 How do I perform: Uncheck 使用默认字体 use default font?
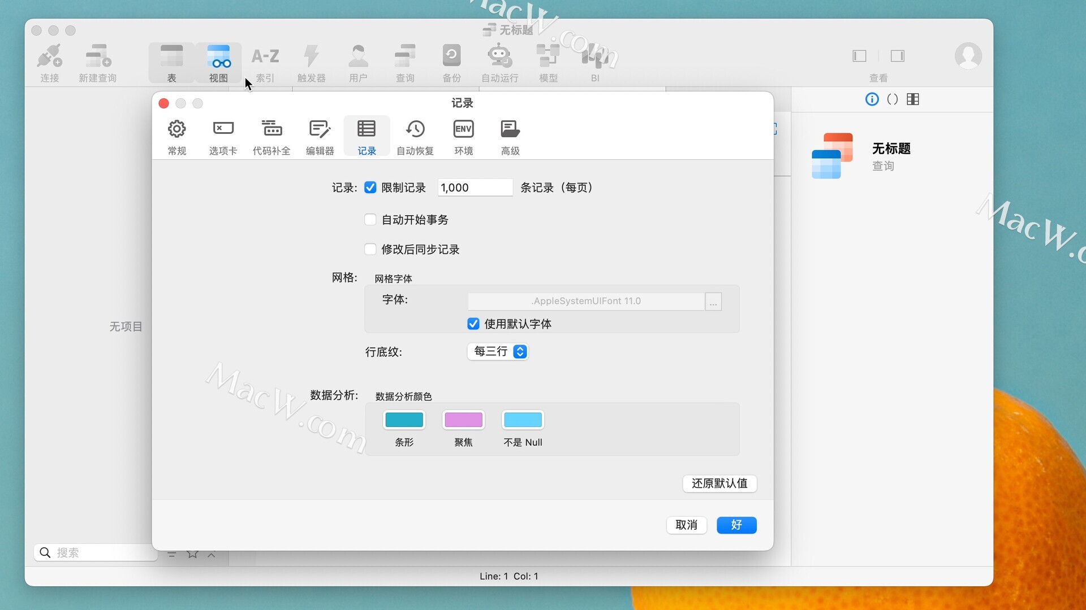point(473,324)
